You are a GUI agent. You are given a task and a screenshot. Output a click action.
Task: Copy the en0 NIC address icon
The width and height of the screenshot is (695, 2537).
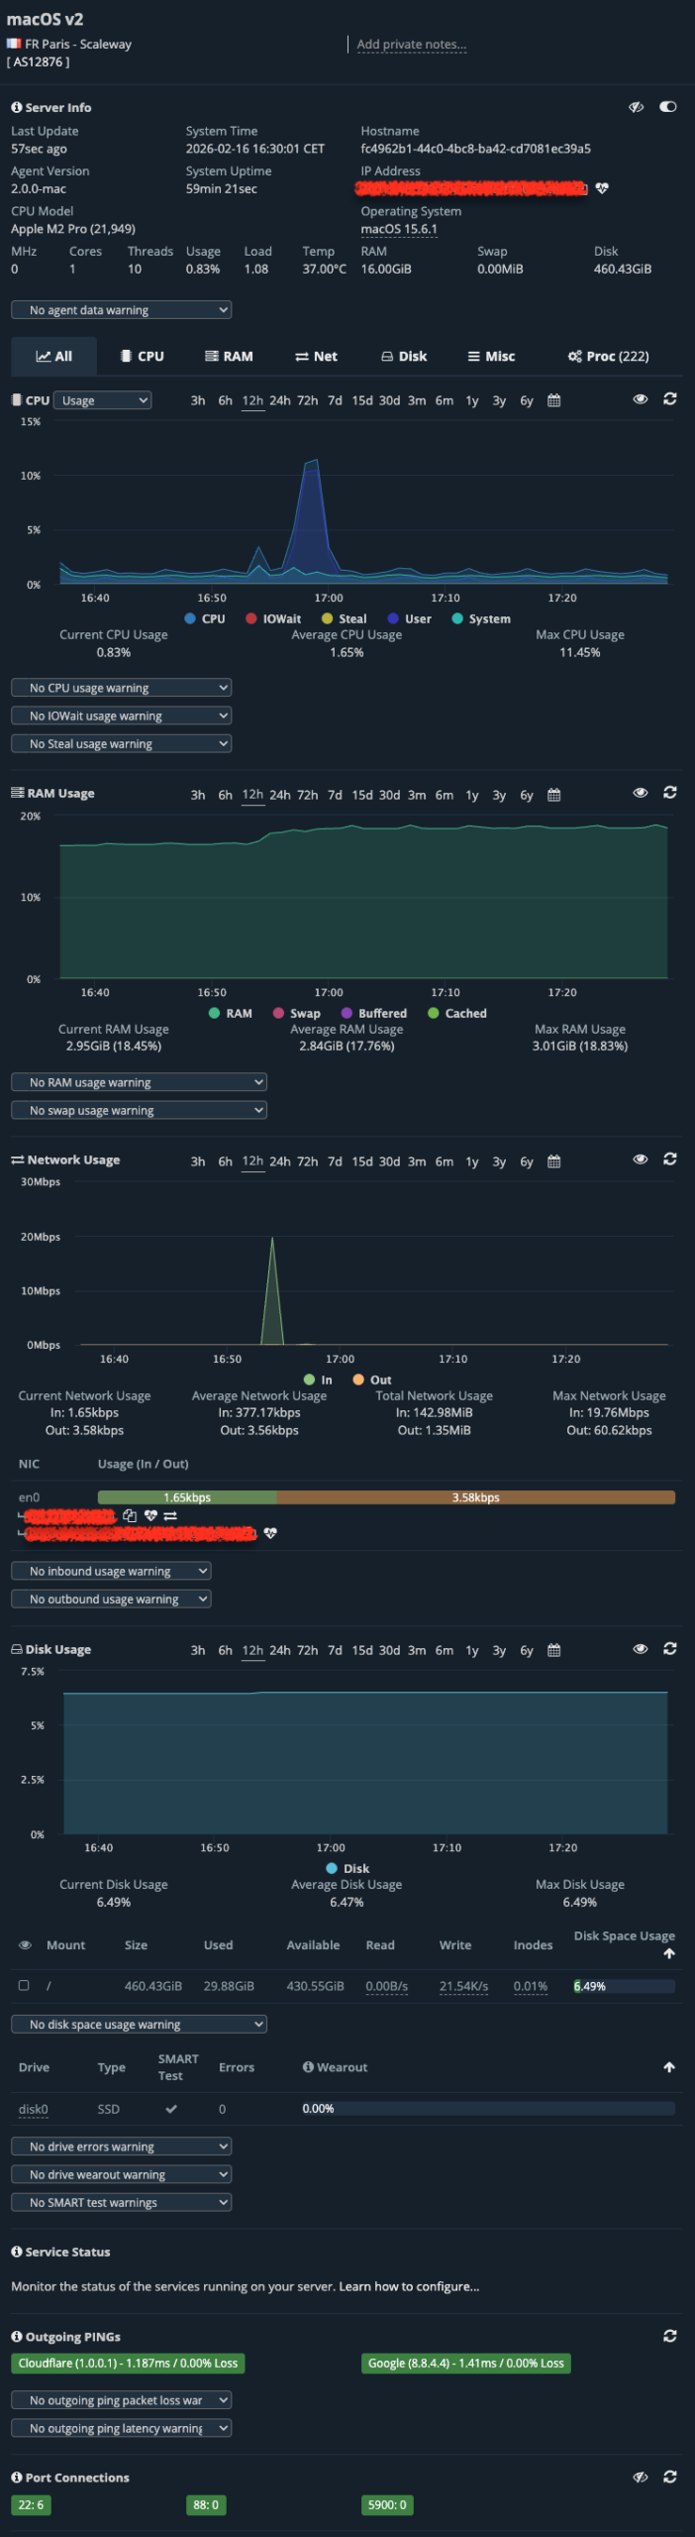[130, 1515]
